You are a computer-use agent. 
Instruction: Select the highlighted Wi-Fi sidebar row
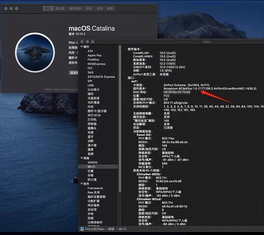click(98, 167)
